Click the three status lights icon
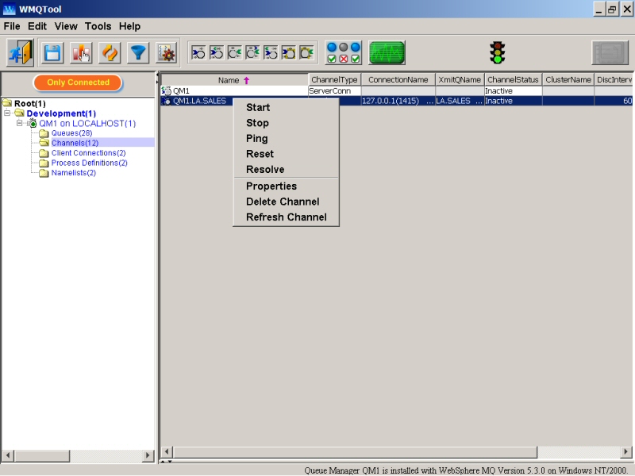635x476 pixels. coord(344,52)
